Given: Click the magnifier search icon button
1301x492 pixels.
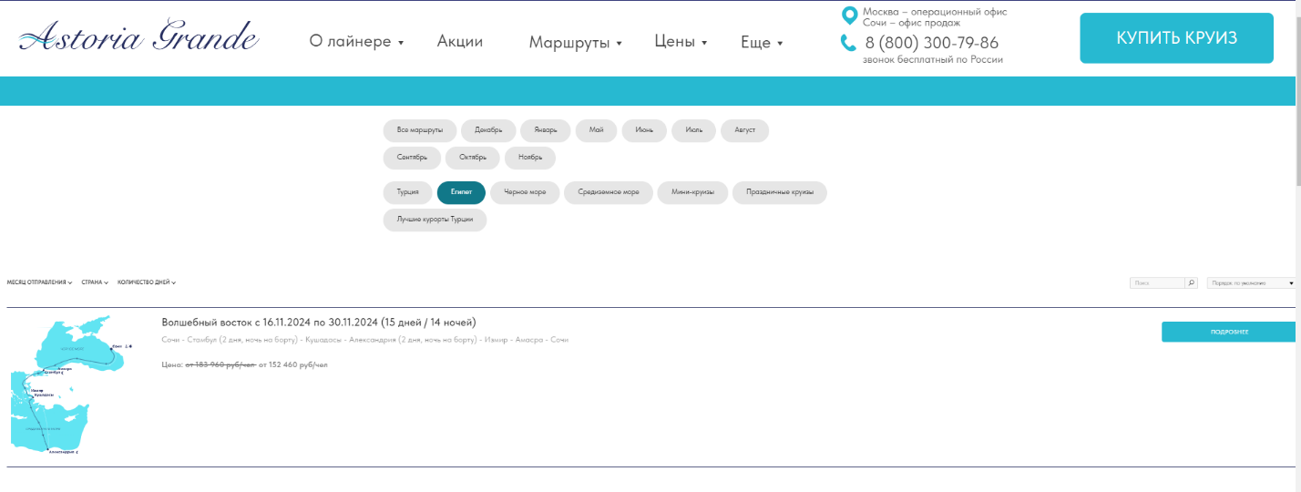Looking at the screenshot, I should [x=1191, y=282].
